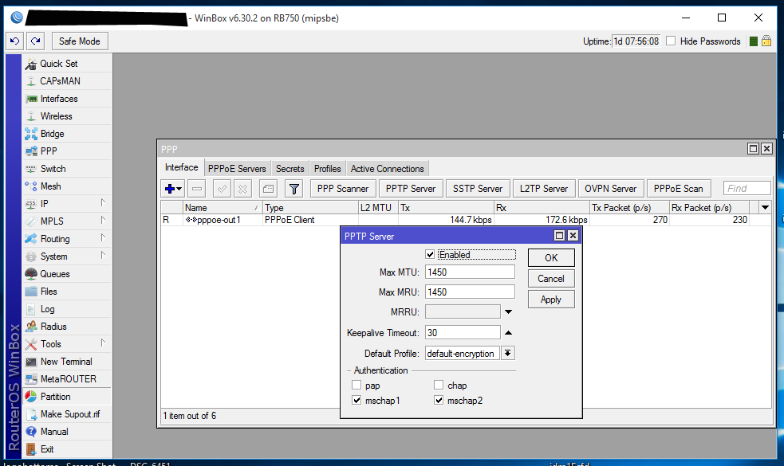Click the undo arrow icon

tap(15, 41)
